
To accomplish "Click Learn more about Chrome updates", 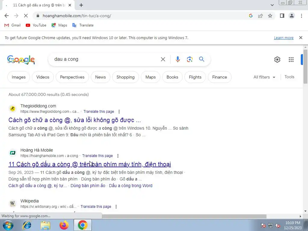I will point(284,38).
